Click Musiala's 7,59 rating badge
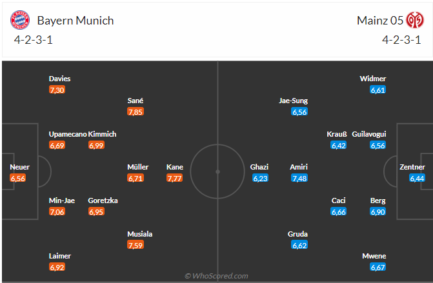This screenshot has width=433, height=283. (136, 245)
